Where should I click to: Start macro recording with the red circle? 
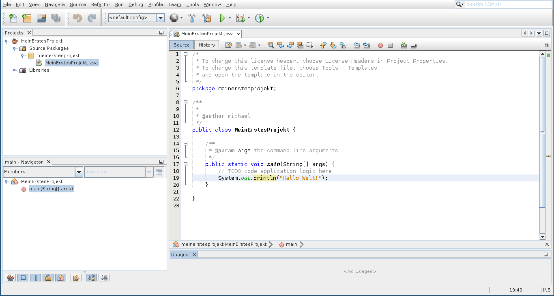point(380,45)
